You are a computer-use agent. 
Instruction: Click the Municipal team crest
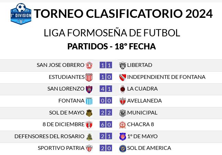pyautogui.click(x=123, y=113)
